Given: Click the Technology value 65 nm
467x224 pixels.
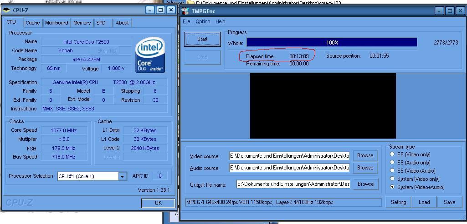Looking at the screenshot, I should coord(54,68).
